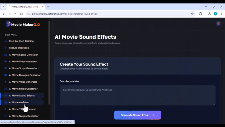
Task: Click the AI Movie Voice Generator microphone icon
Action: coord(6,82)
